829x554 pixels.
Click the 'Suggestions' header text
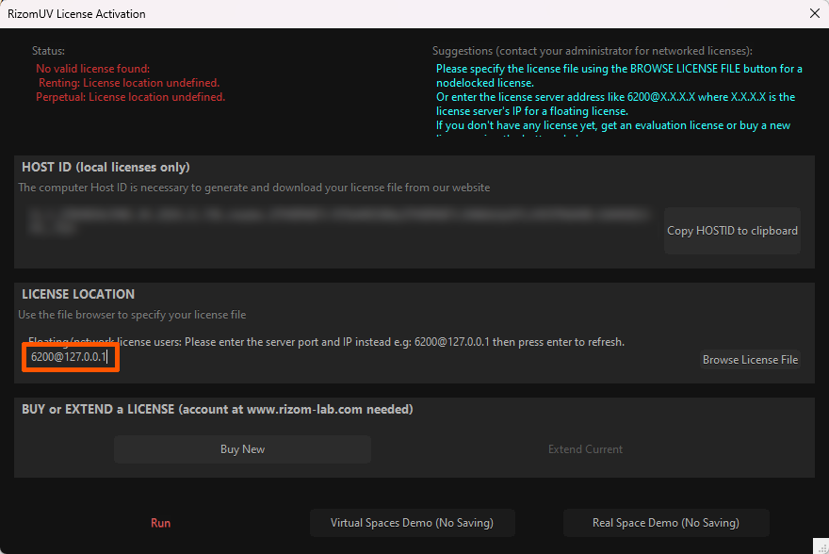pos(593,51)
